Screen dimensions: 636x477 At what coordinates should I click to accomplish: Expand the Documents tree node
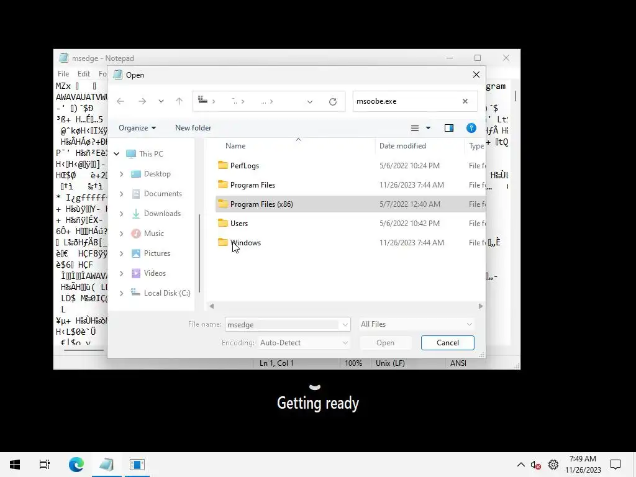[x=121, y=194]
